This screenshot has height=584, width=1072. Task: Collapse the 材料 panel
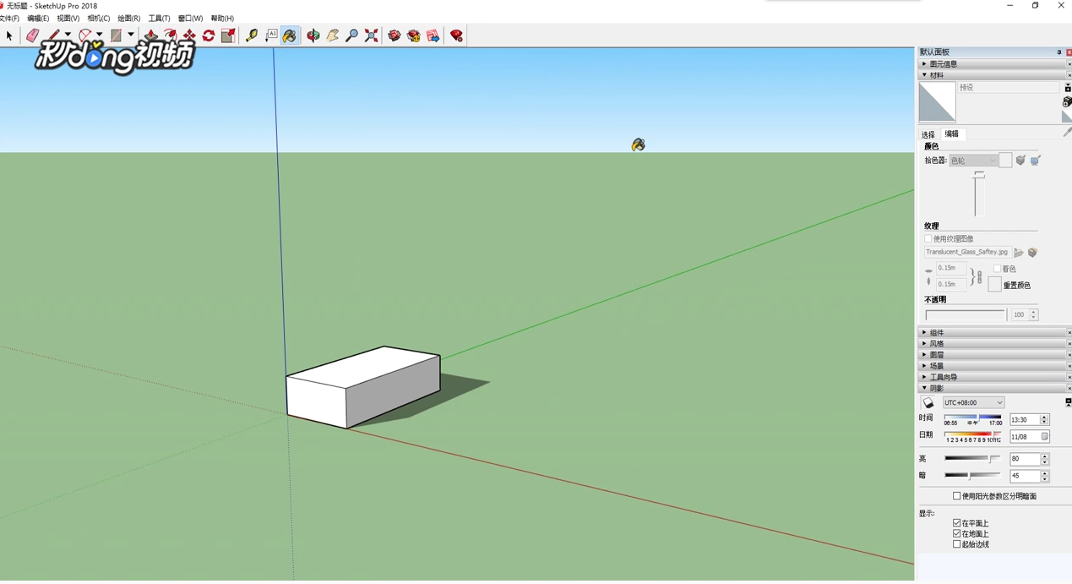pos(993,75)
